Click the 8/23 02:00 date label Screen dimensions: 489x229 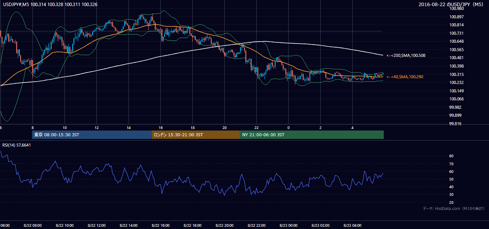(x=320, y=226)
